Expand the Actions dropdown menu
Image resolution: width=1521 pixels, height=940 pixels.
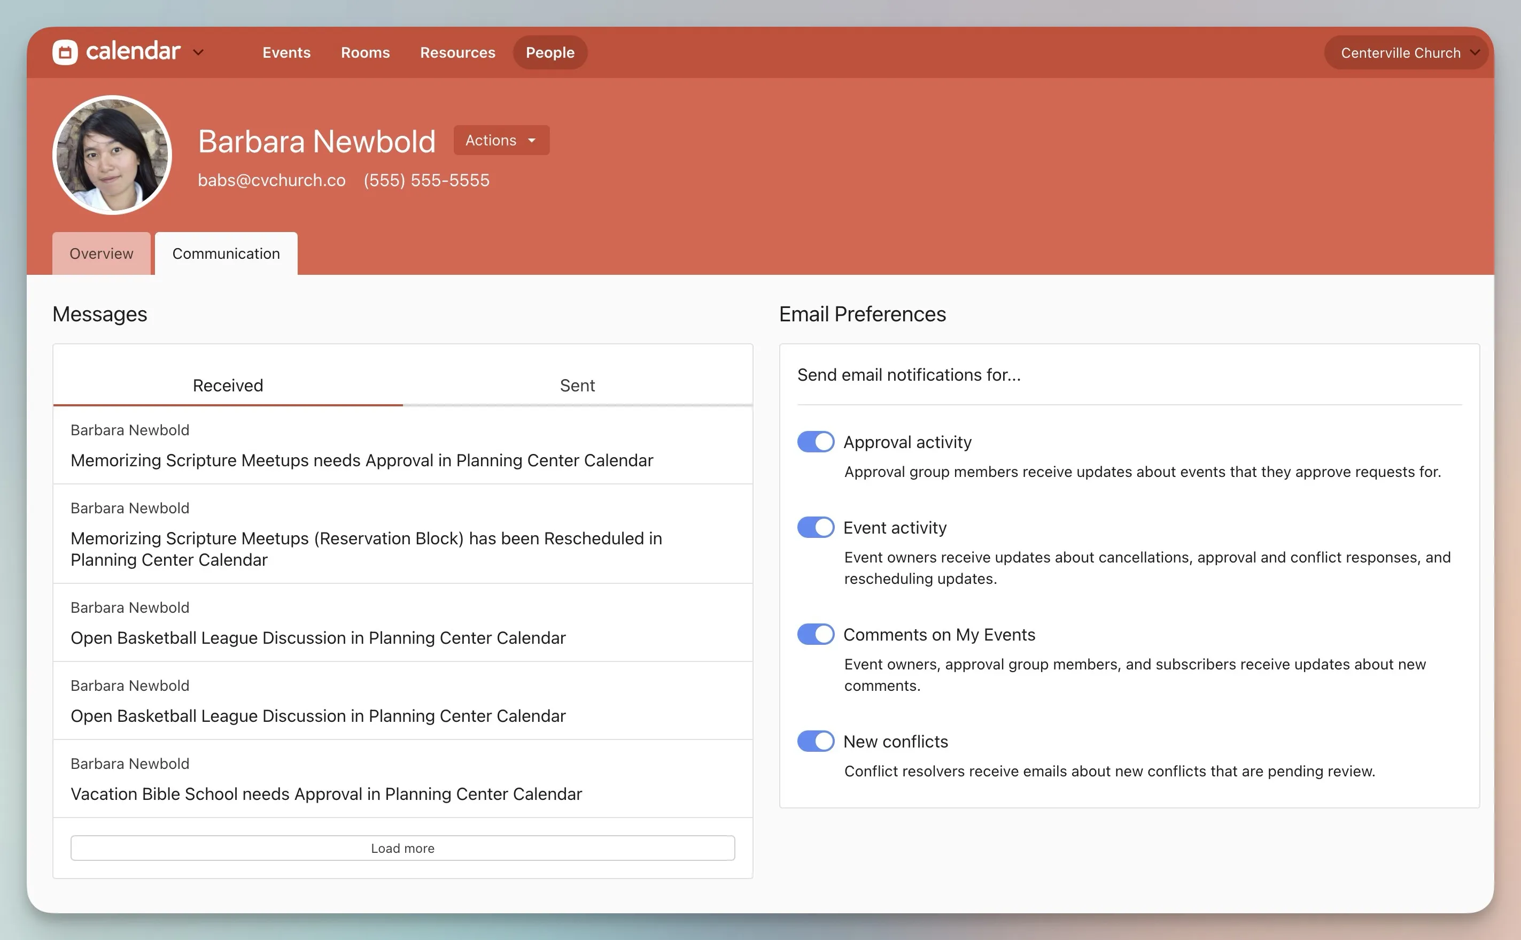[x=501, y=141]
